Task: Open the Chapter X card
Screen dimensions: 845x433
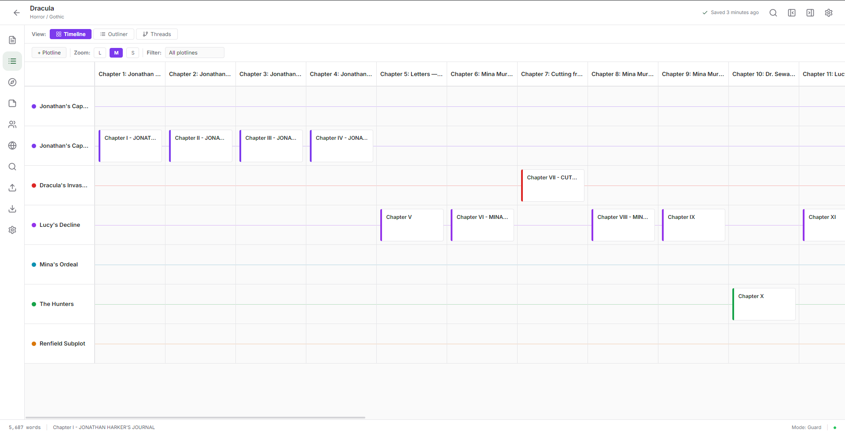Action: pyautogui.click(x=764, y=304)
